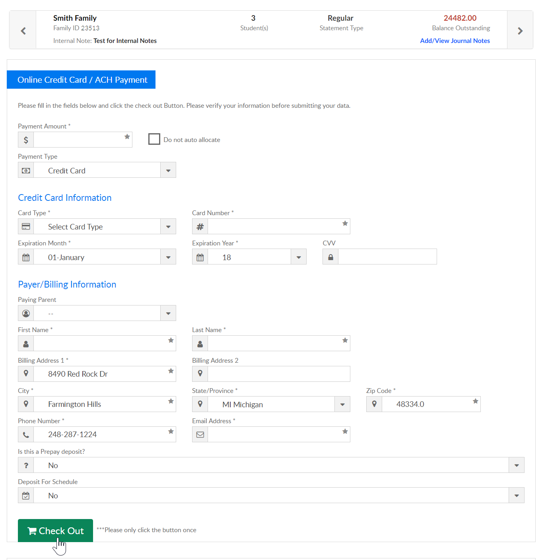Click into the Card Number input field
Screen dimensions: 548x560
(274, 227)
